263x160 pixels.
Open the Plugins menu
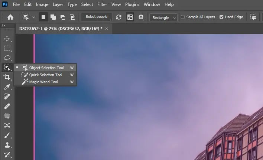[132, 4]
